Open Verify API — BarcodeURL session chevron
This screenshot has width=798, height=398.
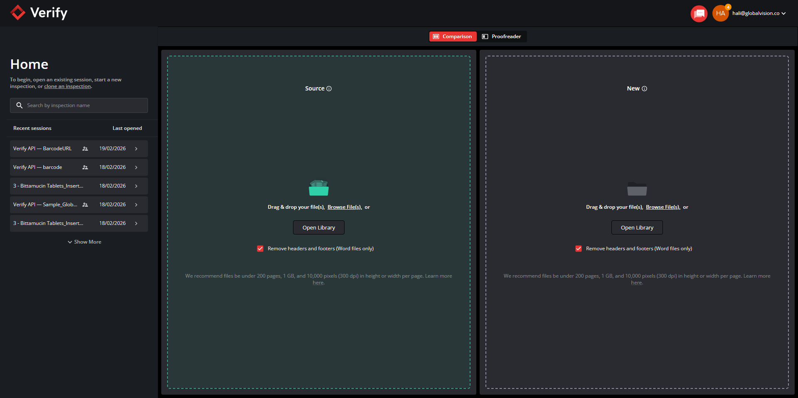[x=136, y=149]
